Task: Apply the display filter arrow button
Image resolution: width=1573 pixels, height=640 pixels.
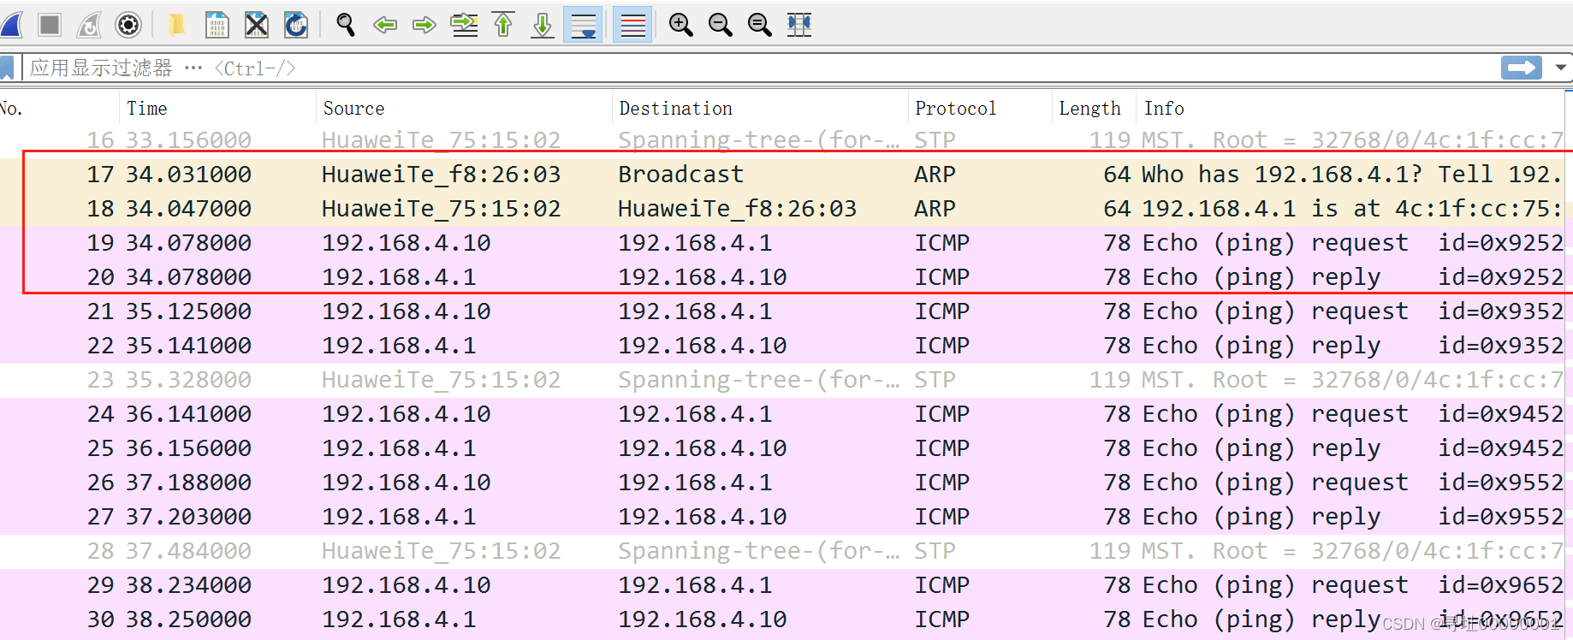Action: point(1522,68)
